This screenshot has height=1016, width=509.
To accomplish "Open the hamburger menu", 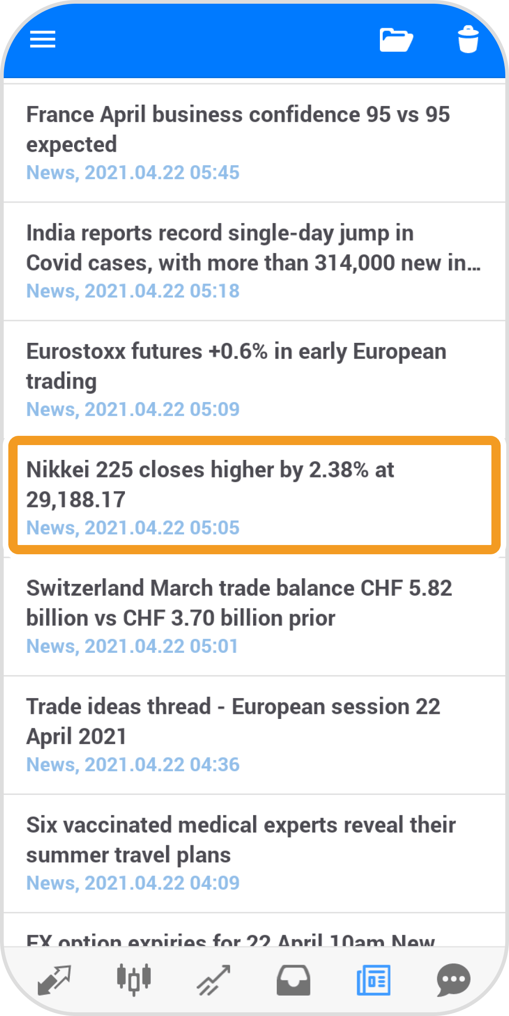I will [43, 39].
